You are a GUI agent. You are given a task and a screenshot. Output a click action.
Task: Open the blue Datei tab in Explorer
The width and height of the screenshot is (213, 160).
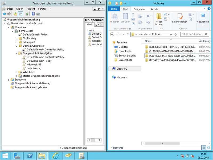(114, 9)
